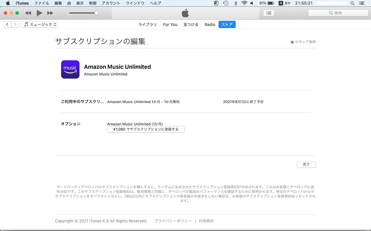Switch to the ストア tab
The height and width of the screenshot is (231, 371).
tap(227, 24)
